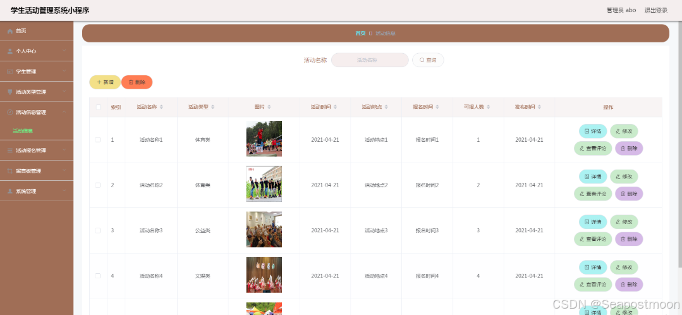This screenshot has width=682, height=315.
Task: Focus the 活动名称 search input field
Action: (370, 60)
